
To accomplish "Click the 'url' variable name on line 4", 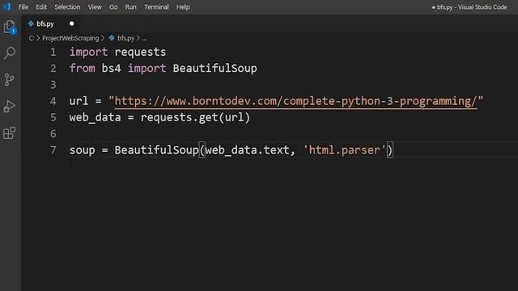I will (x=79, y=101).
